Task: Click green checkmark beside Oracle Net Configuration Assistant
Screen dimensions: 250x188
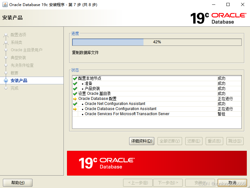Action: tap(75, 104)
